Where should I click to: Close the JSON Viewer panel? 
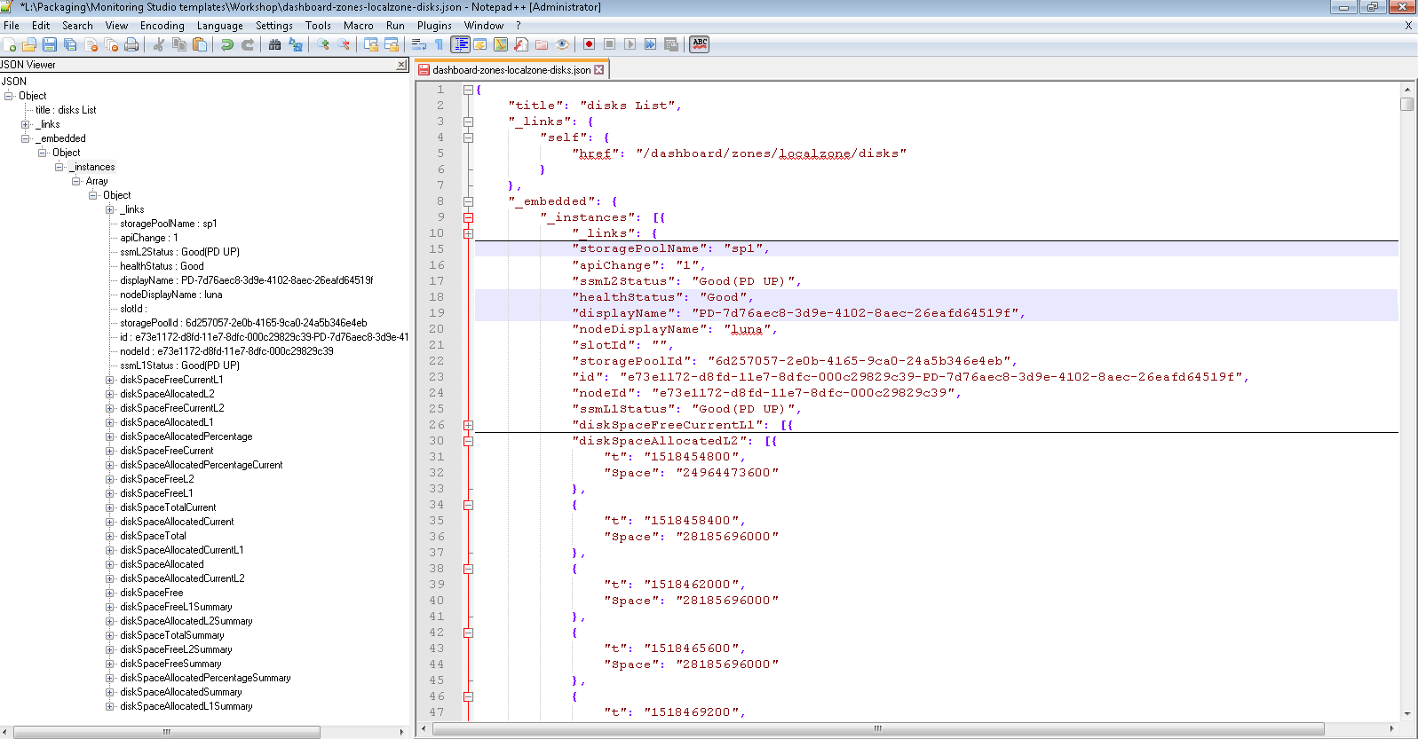401,65
